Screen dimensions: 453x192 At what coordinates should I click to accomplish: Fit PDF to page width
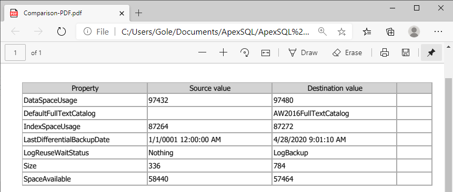pyautogui.click(x=266, y=52)
